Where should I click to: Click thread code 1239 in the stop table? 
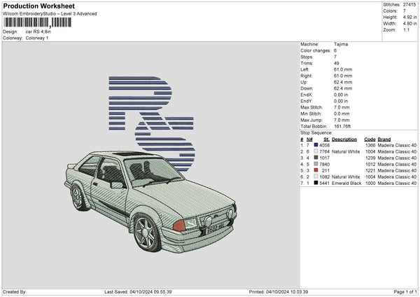coord(370,158)
